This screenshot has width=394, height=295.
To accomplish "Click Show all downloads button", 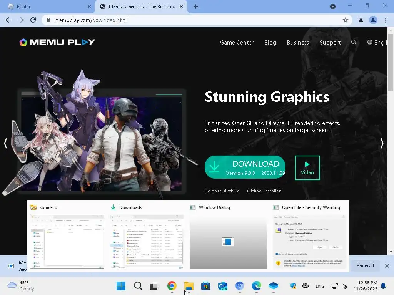I will pos(365,266).
